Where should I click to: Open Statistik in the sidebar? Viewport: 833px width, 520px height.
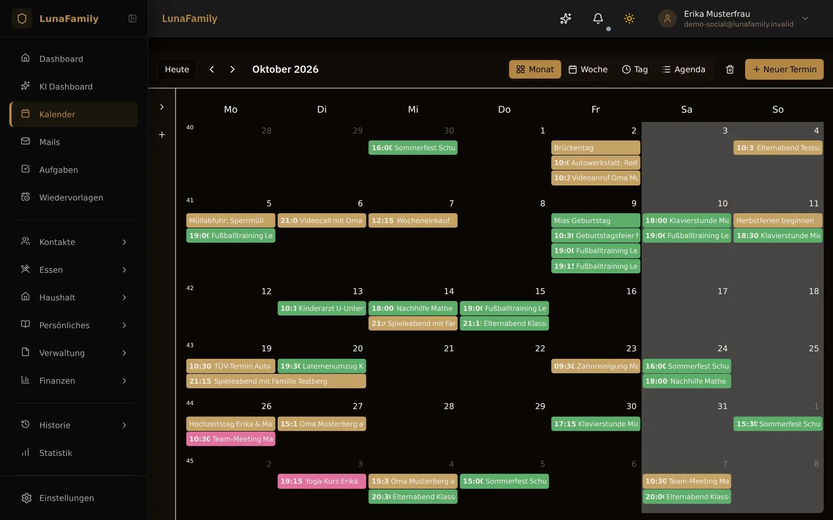point(74,453)
